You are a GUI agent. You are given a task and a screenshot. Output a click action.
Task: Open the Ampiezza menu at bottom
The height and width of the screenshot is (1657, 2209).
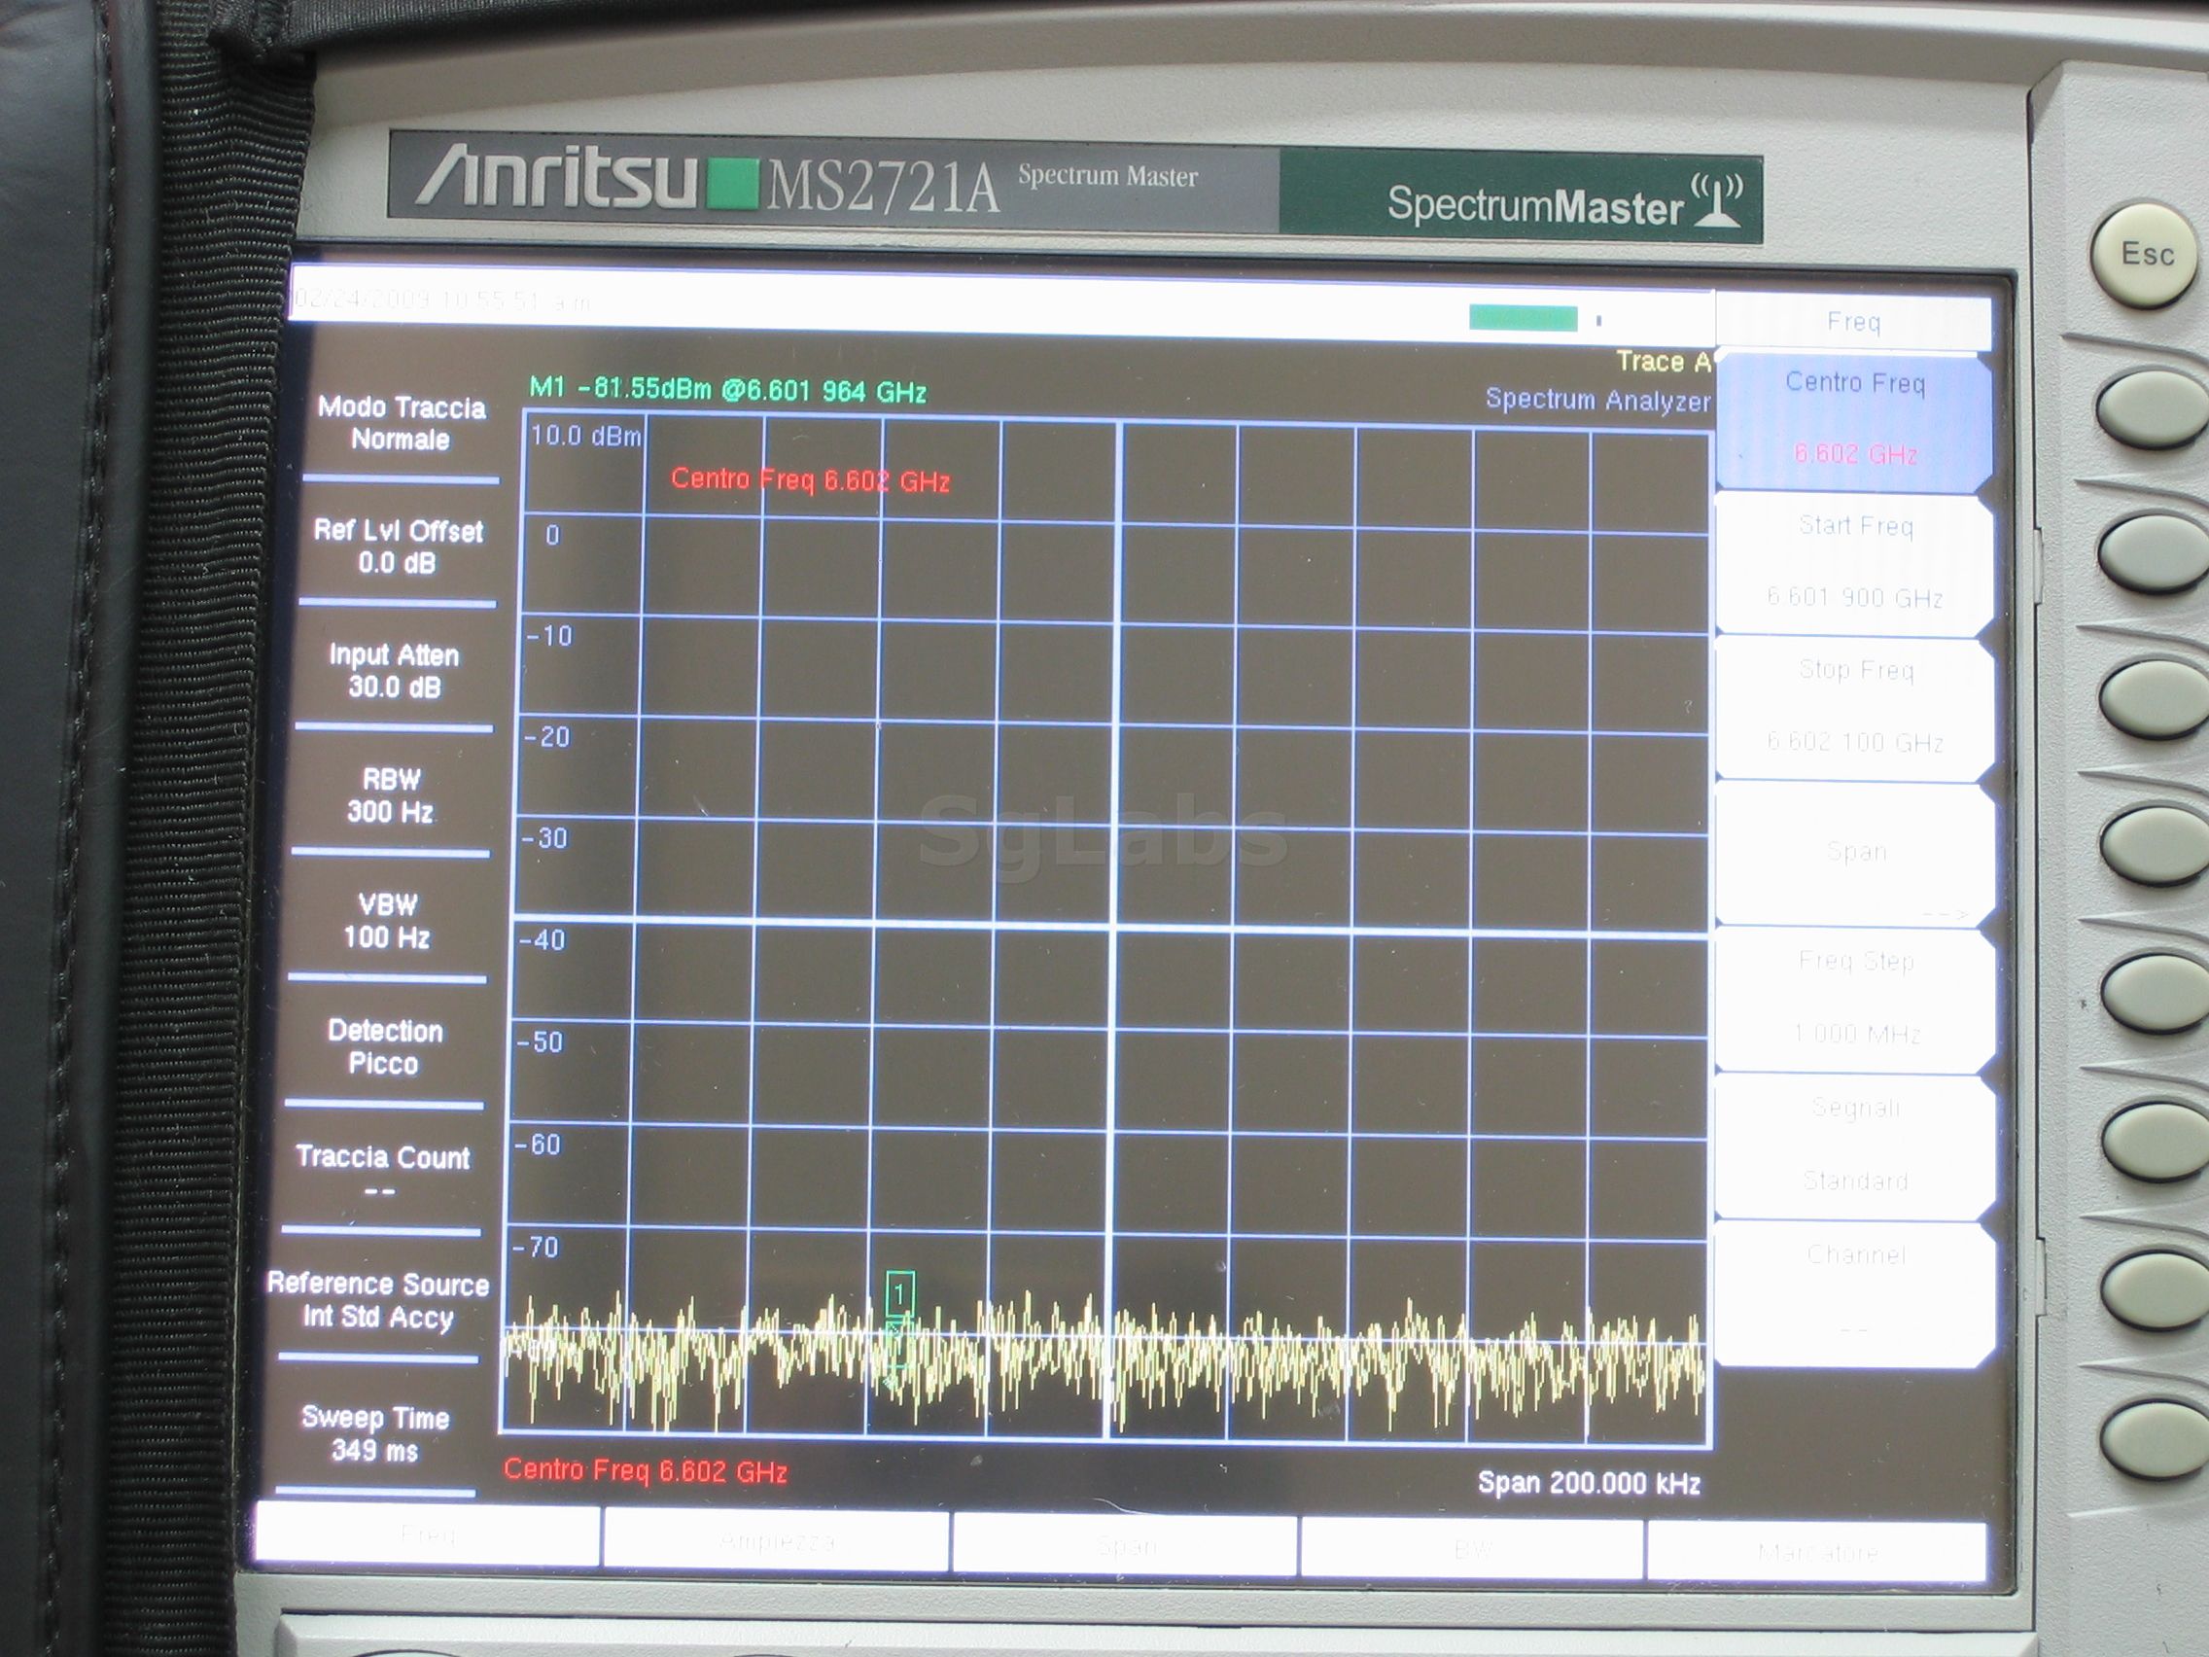[x=776, y=1541]
